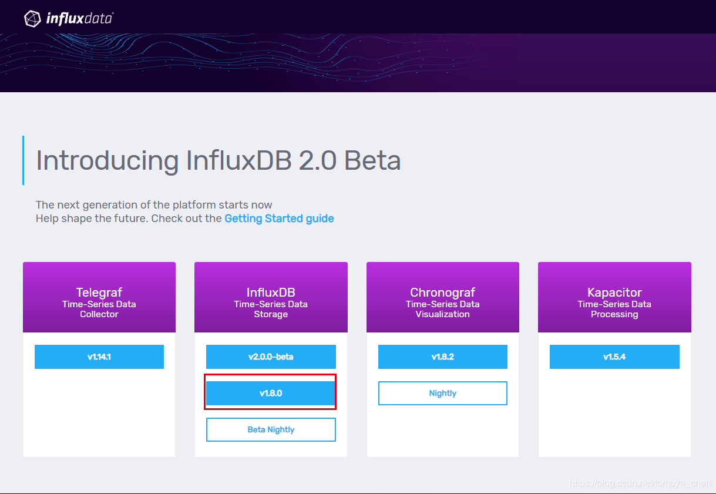Click the InfluxDB card header
This screenshot has height=494, width=716.
click(x=271, y=297)
